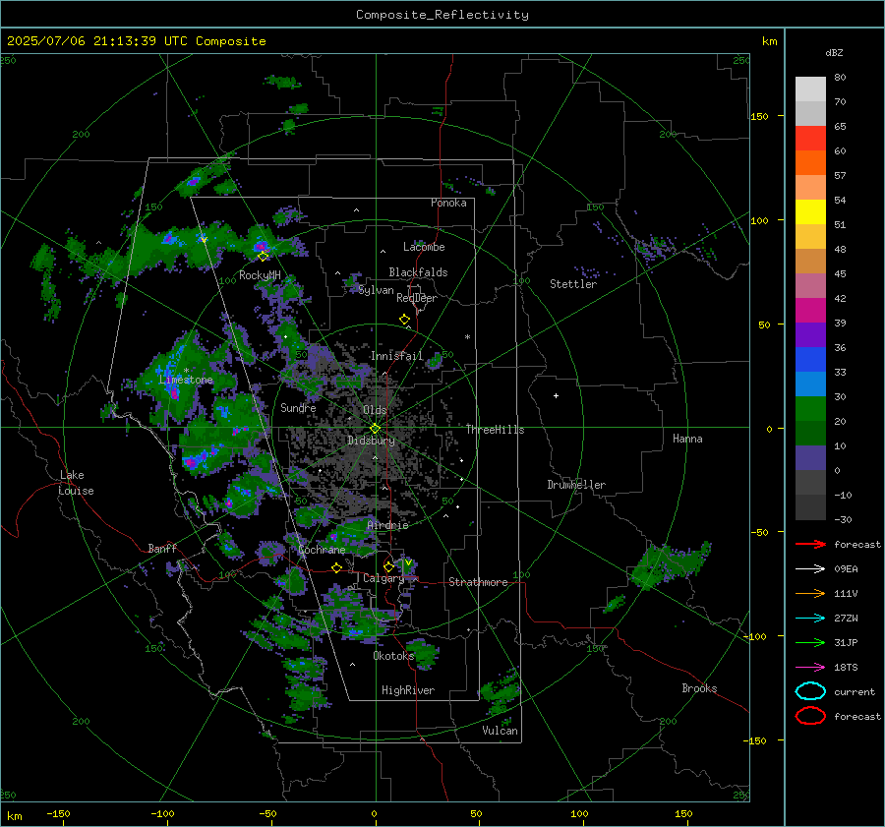This screenshot has width=885, height=827.
Task: Click the magenta storm core near Limestone
Action: 174,392
